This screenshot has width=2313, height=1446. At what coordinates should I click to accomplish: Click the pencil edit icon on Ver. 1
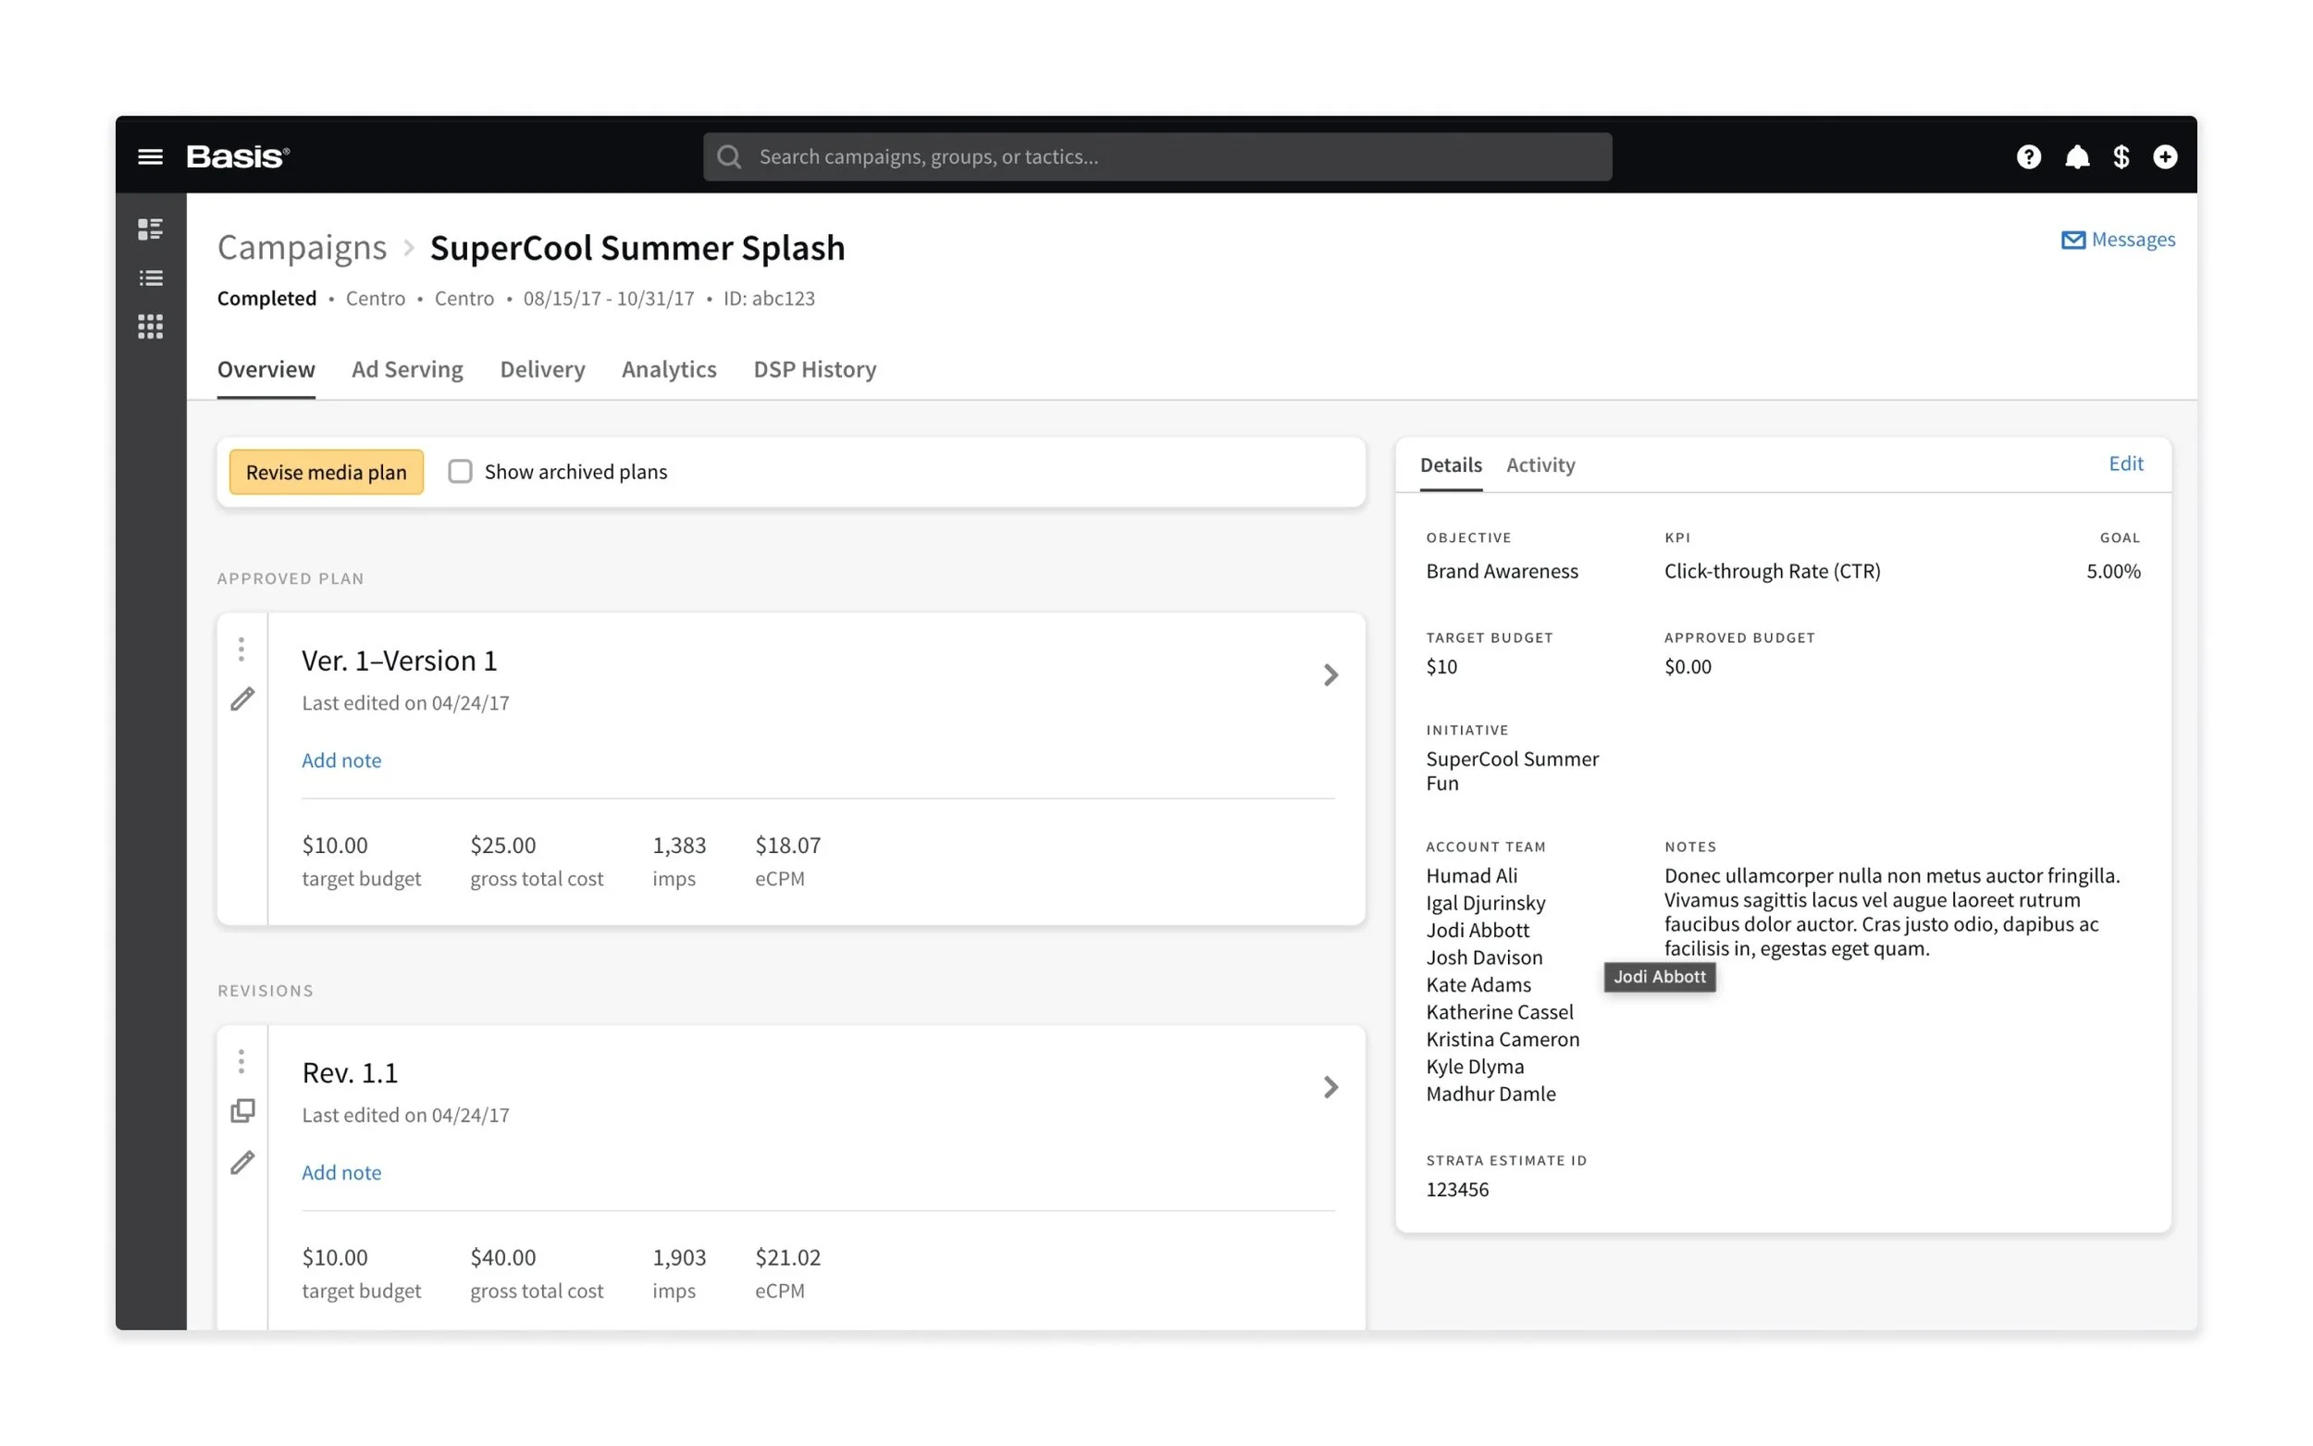click(x=243, y=699)
